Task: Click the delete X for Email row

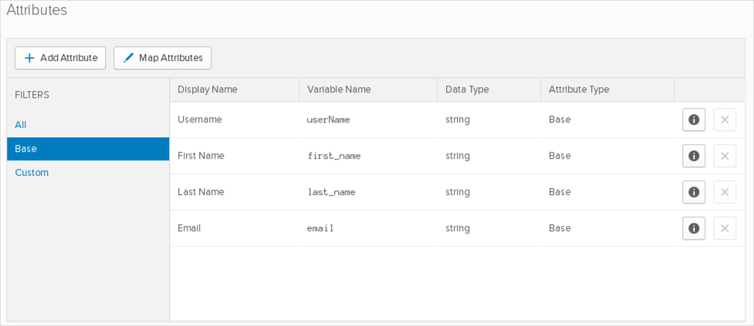Action: [725, 228]
